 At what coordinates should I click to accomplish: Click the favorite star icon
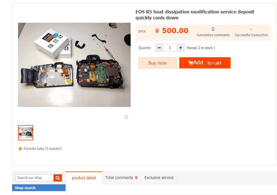[20, 149]
